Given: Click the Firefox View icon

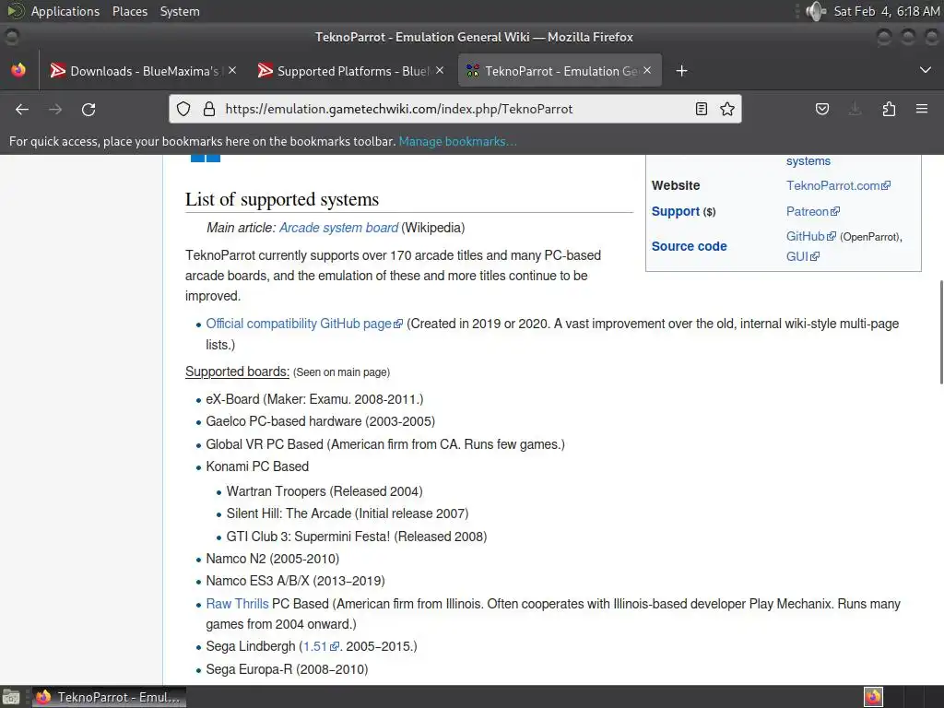Looking at the screenshot, I should tap(18, 70).
